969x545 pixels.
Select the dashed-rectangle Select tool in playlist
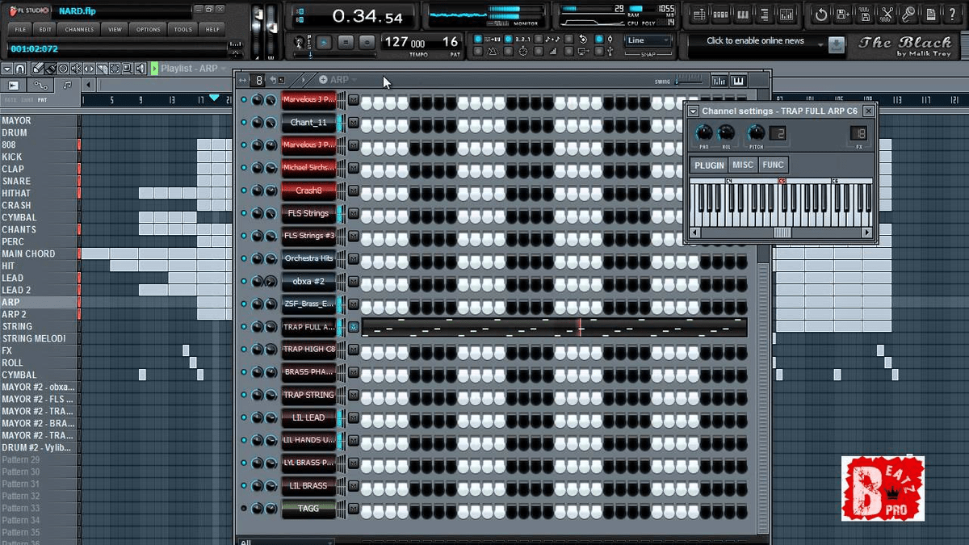pos(115,69)
